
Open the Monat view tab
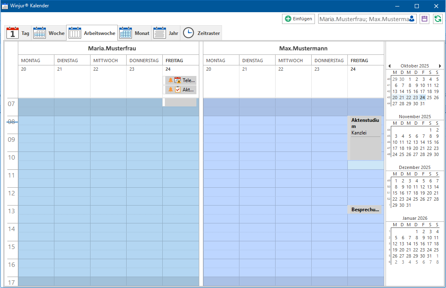coord(134,33)
